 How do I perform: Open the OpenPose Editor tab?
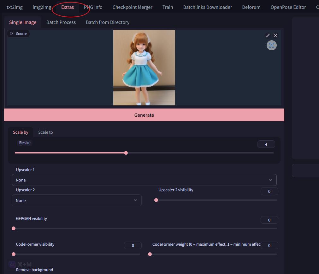tap(288, 7)
